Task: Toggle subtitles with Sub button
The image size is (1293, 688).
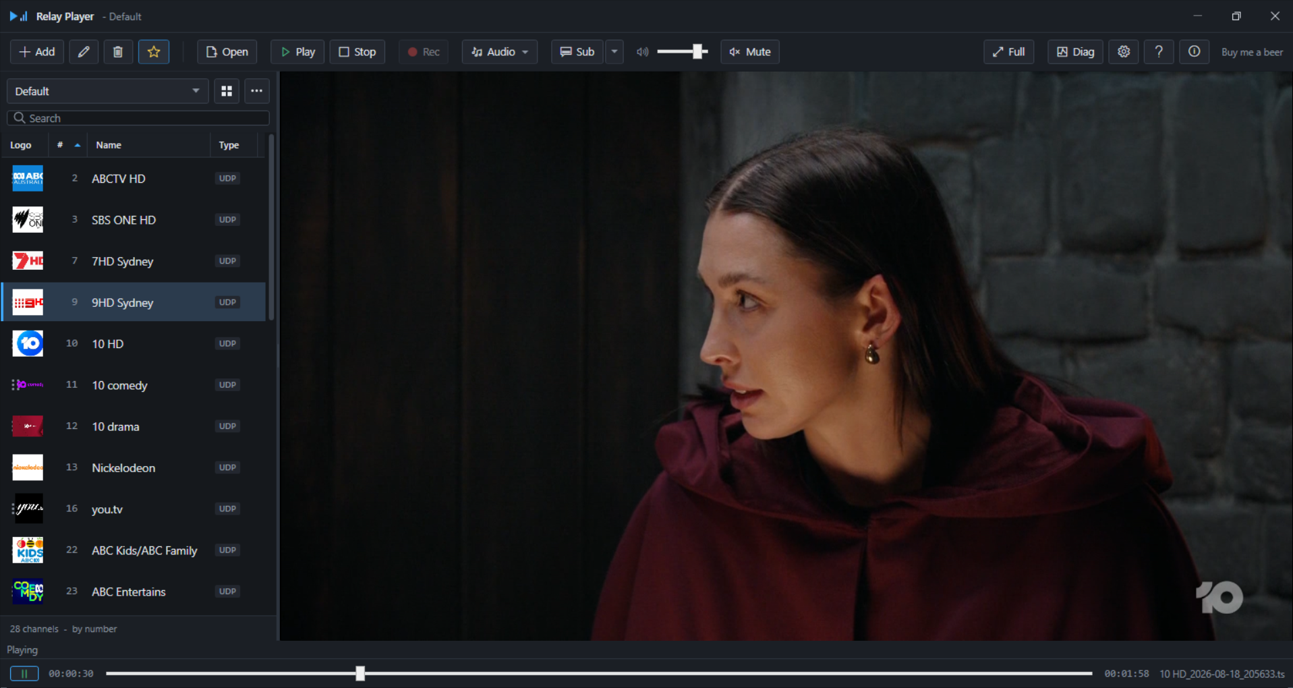Action: [577, 52]
